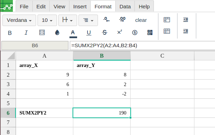The height and width of the screenshot is (135, 215).
Task: Open the Verdana font family dropdown
Action: point(19,20)
